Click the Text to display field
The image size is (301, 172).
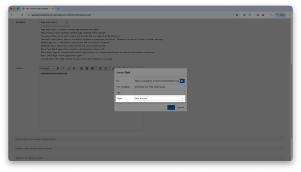click(159, 87)
